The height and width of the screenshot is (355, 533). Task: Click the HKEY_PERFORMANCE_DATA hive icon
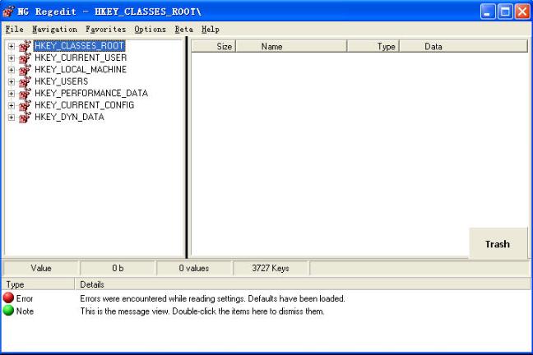click(25, 94)
